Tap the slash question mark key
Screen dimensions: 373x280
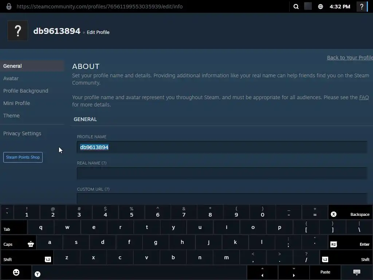(x=306, y=257)
